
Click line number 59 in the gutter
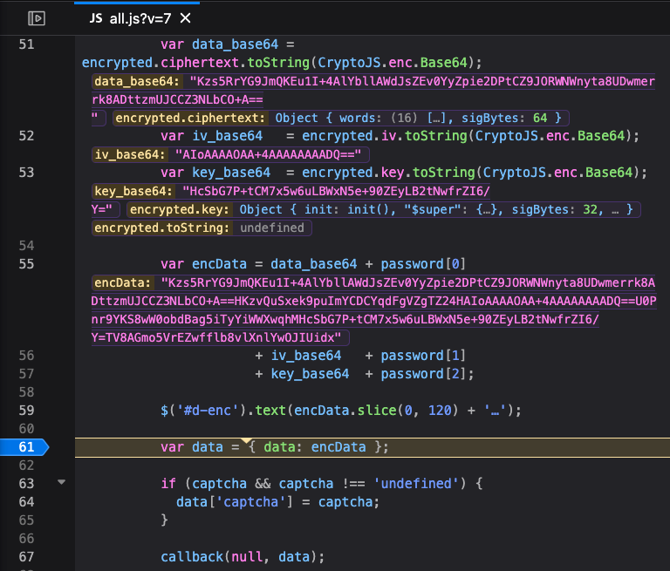tap(26, 410)
